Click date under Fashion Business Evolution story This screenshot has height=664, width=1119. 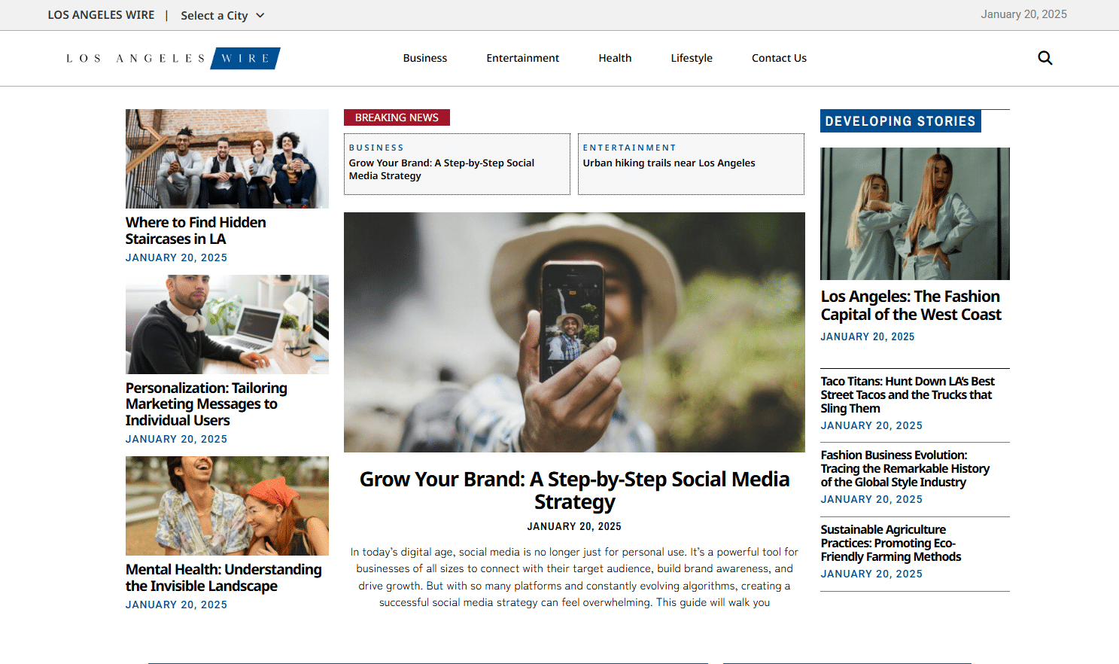pyautogui.click(x=871, y=499)
